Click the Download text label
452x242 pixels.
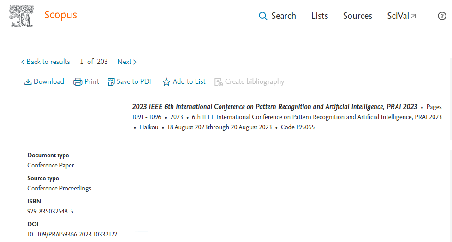(x=49, y=81)
